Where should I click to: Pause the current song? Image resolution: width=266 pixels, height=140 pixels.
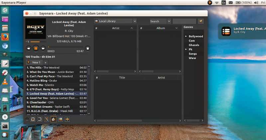36,49
